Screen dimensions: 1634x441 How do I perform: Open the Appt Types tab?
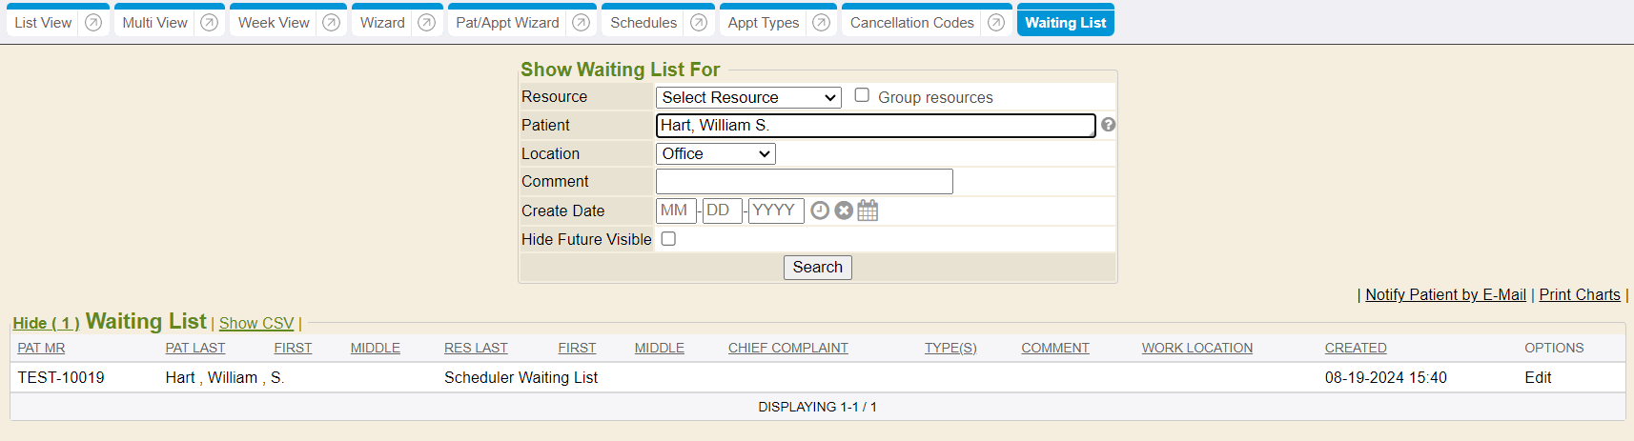[x=764, y=23]
